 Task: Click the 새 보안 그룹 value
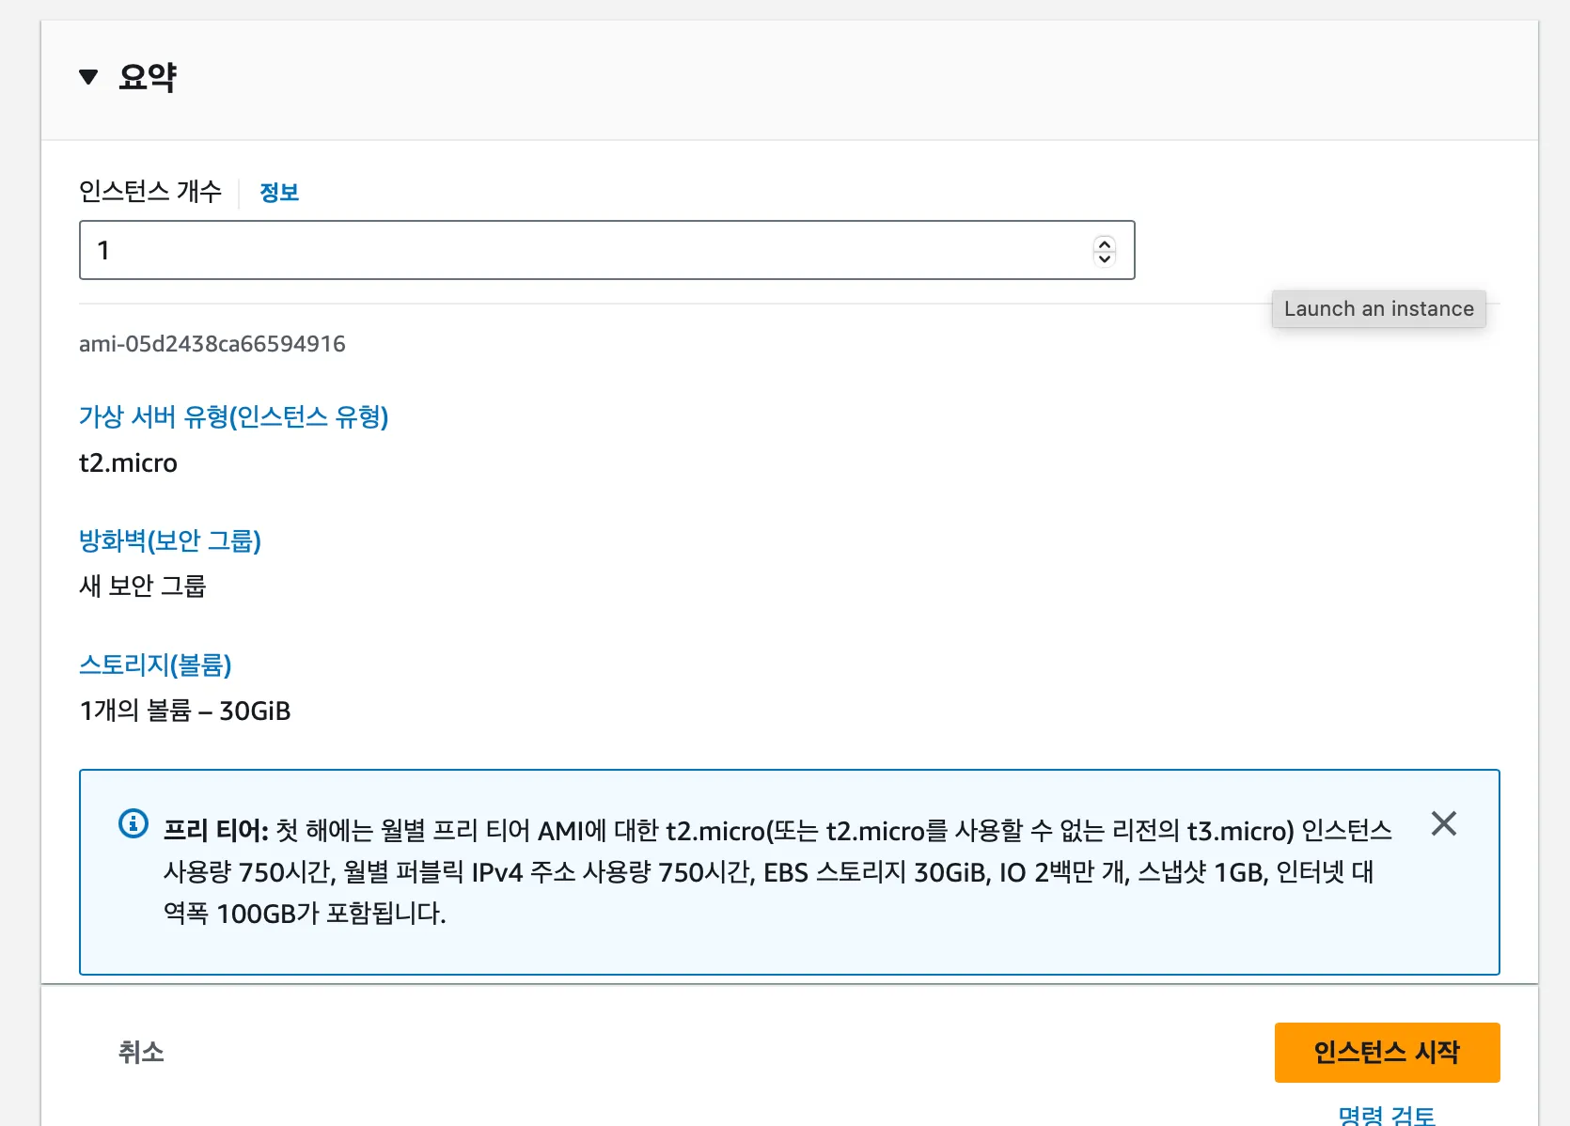click(x=142, y=586)
